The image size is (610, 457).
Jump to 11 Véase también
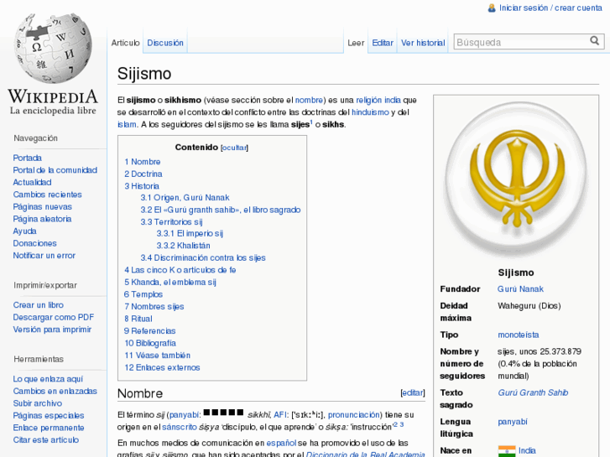[x=157, y=356]
